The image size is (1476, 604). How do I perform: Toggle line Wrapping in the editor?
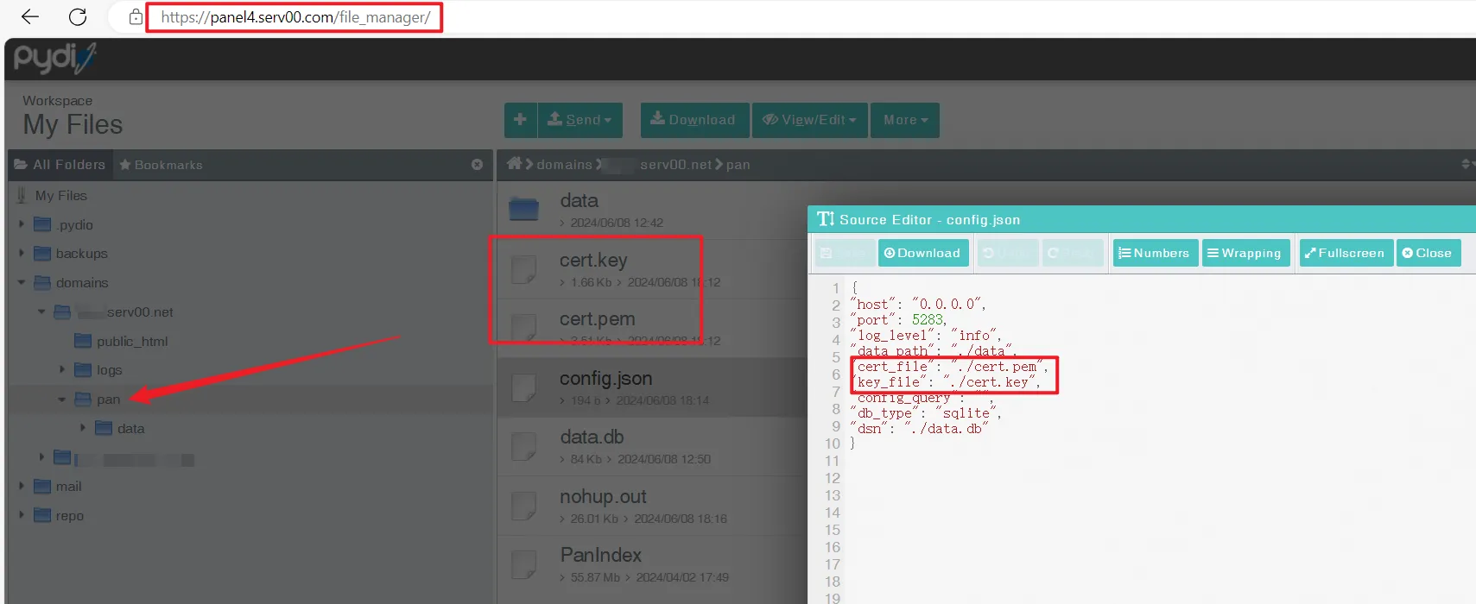pos(1246,253)
